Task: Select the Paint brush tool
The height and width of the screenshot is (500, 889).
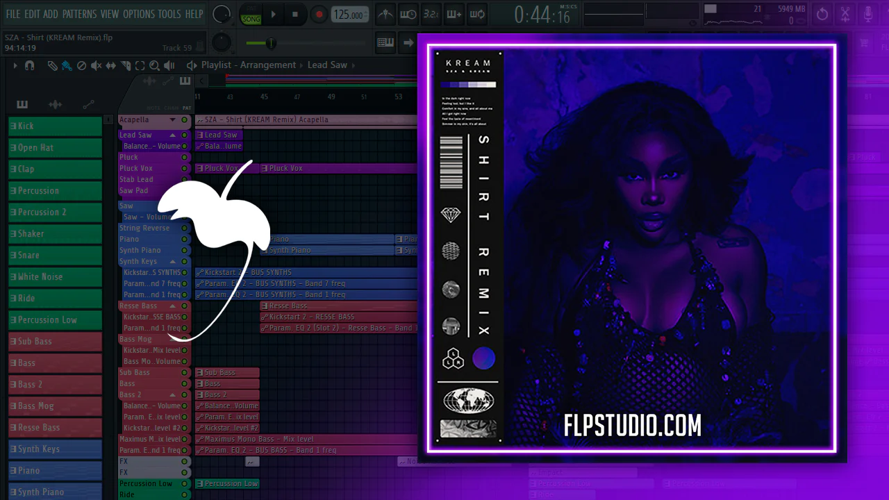Action: (67, 65)
